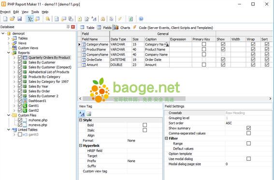Click the Custom Views node icon

[x=14, y=48]
